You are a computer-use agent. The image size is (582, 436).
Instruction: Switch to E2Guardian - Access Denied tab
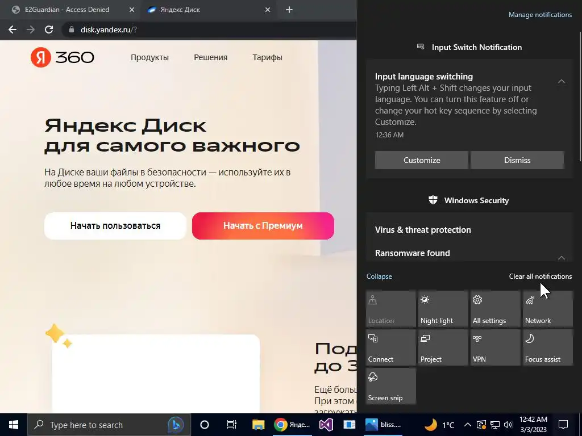pos(67,10)
